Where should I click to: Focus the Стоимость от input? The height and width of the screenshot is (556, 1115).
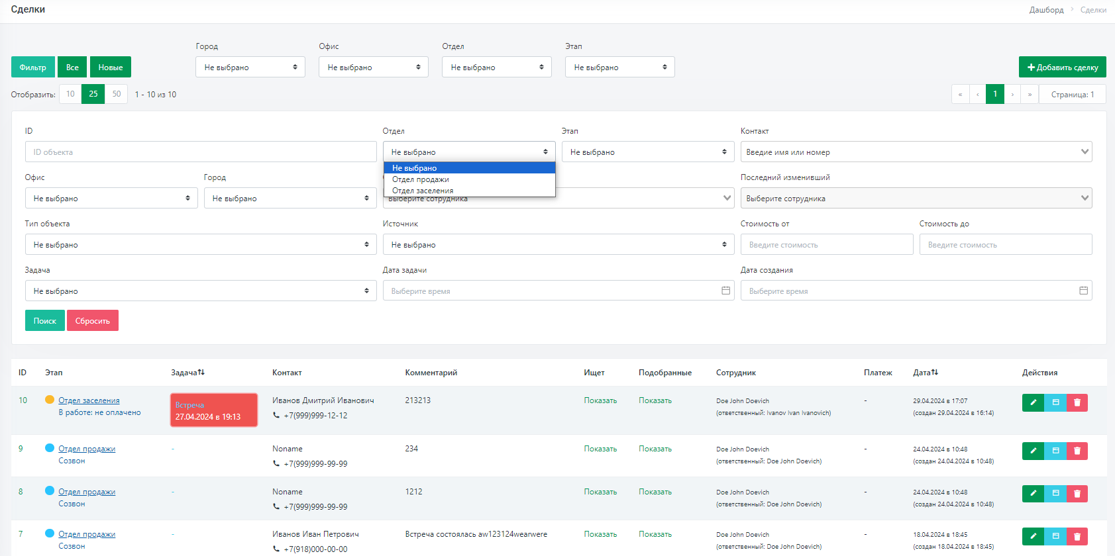coord(827,244)
